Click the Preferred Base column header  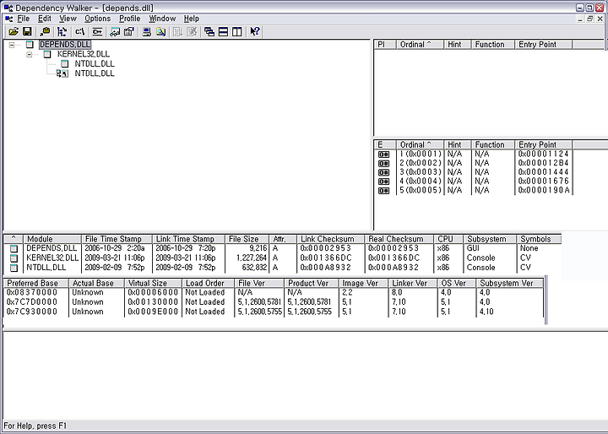[36, 283]
